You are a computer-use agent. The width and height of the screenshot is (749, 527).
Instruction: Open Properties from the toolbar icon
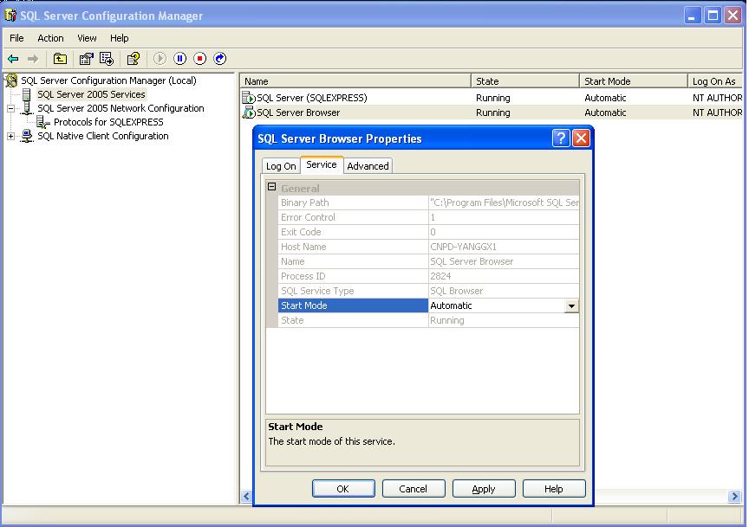(86, 59)
